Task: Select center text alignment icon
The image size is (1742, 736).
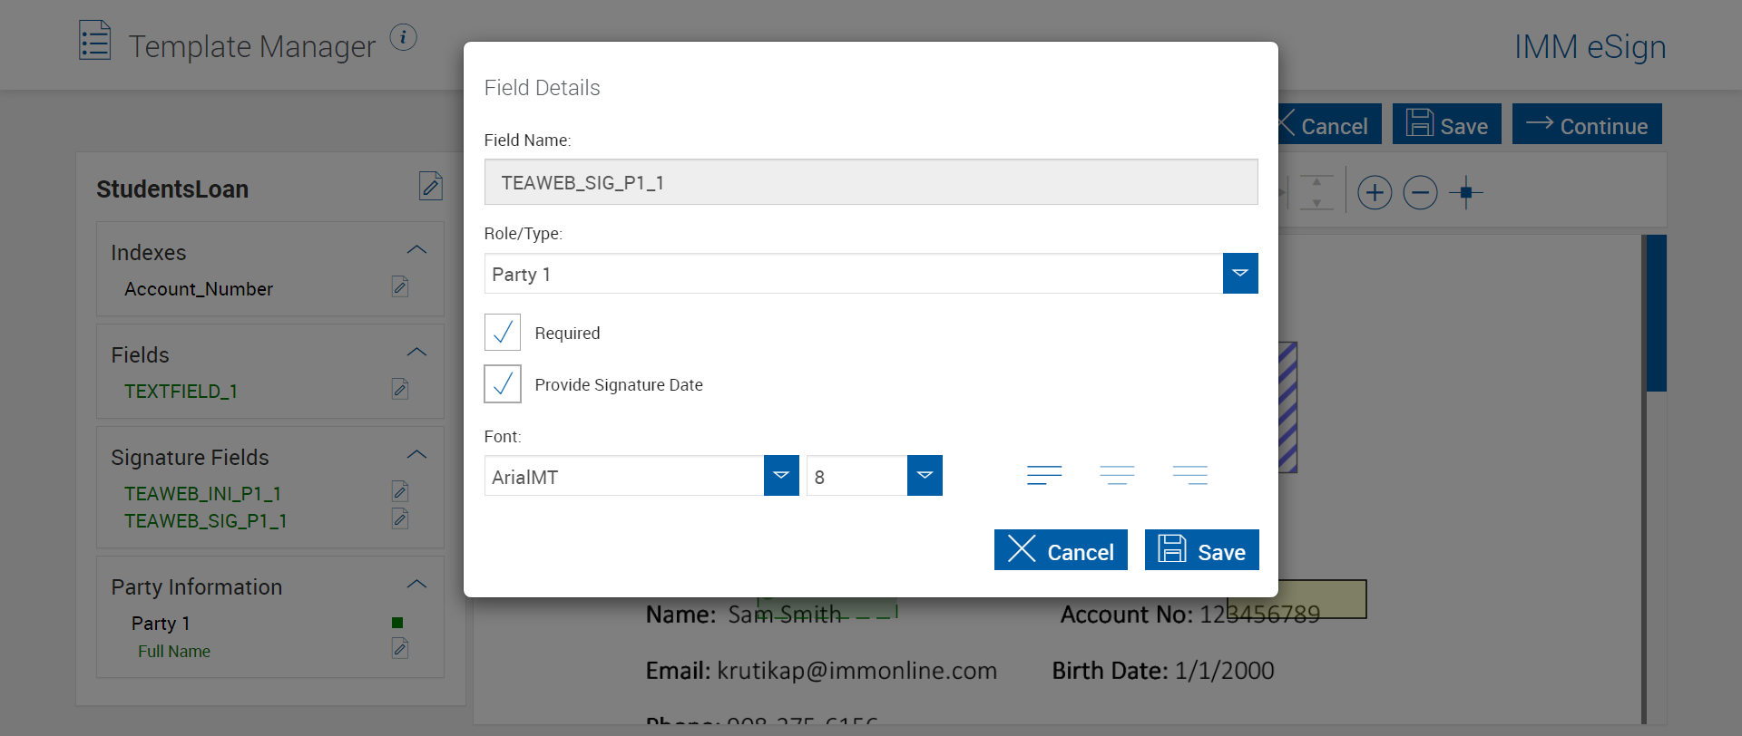Action: [1117, 475]
